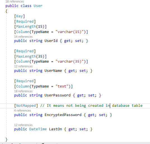150x144 pixels.
Task: Click the User class name in the declaration
Action: coord(38,6)
